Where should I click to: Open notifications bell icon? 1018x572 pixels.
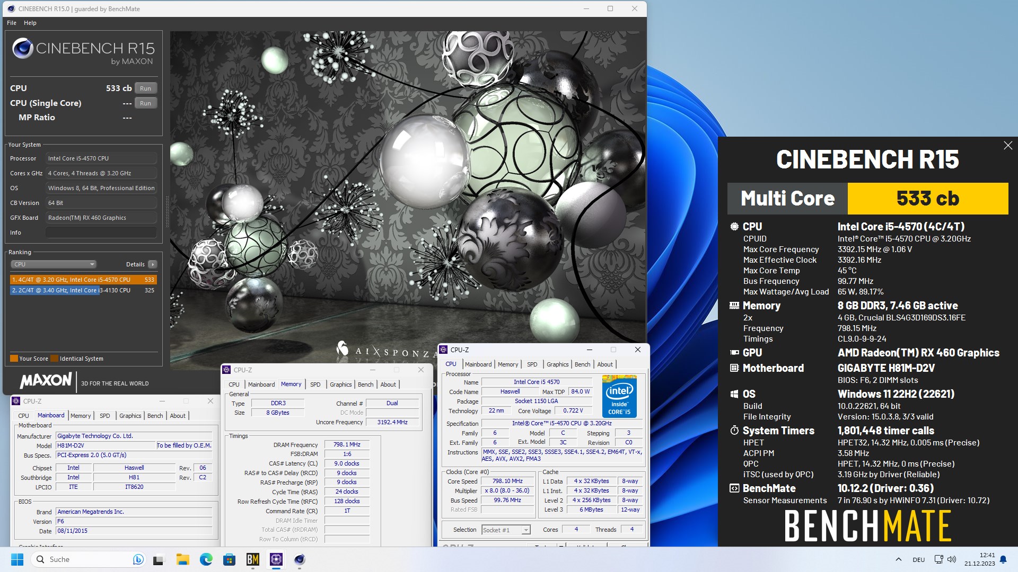click(1003, 559)
